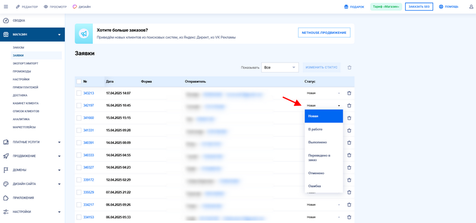Check the box for request 340333
This screenshot has width=476, height=223.
coord(79,155)
